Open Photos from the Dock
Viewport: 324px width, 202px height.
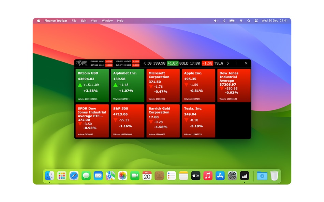[x=122, y=176]
